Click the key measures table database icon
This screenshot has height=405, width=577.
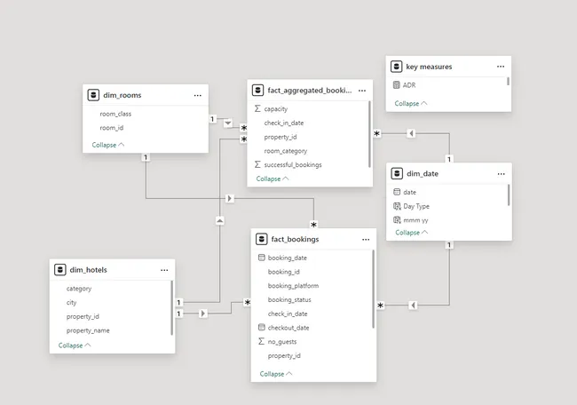click(396, 67)
